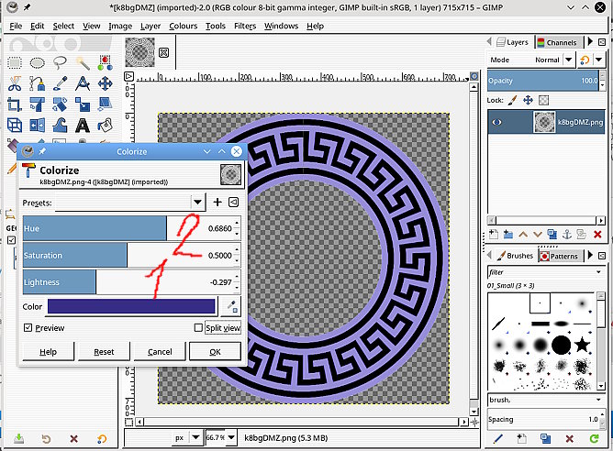Hide the k8bgDMZ.png layer with eye icon
613x451 pixels.
[x=496, y=122]
